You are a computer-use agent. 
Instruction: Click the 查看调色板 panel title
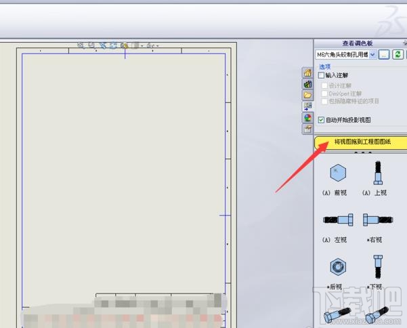[358, 43]
